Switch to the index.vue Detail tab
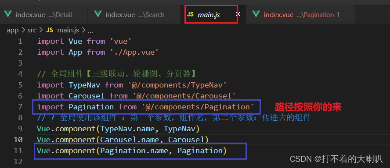This screenshot has width=390, height=168. click(44, 14)
